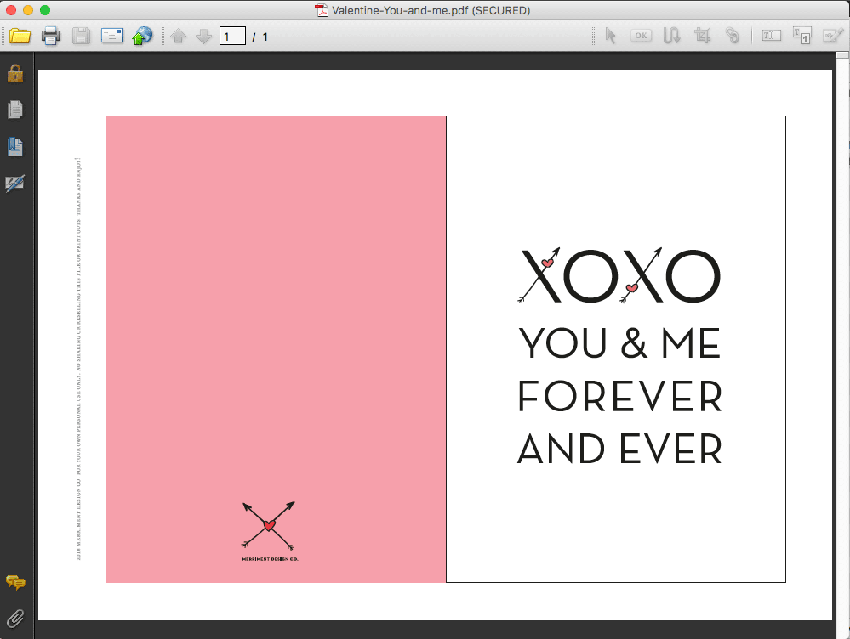
Task: Open the signatures panel in sidebar
Action: [15, 183]
